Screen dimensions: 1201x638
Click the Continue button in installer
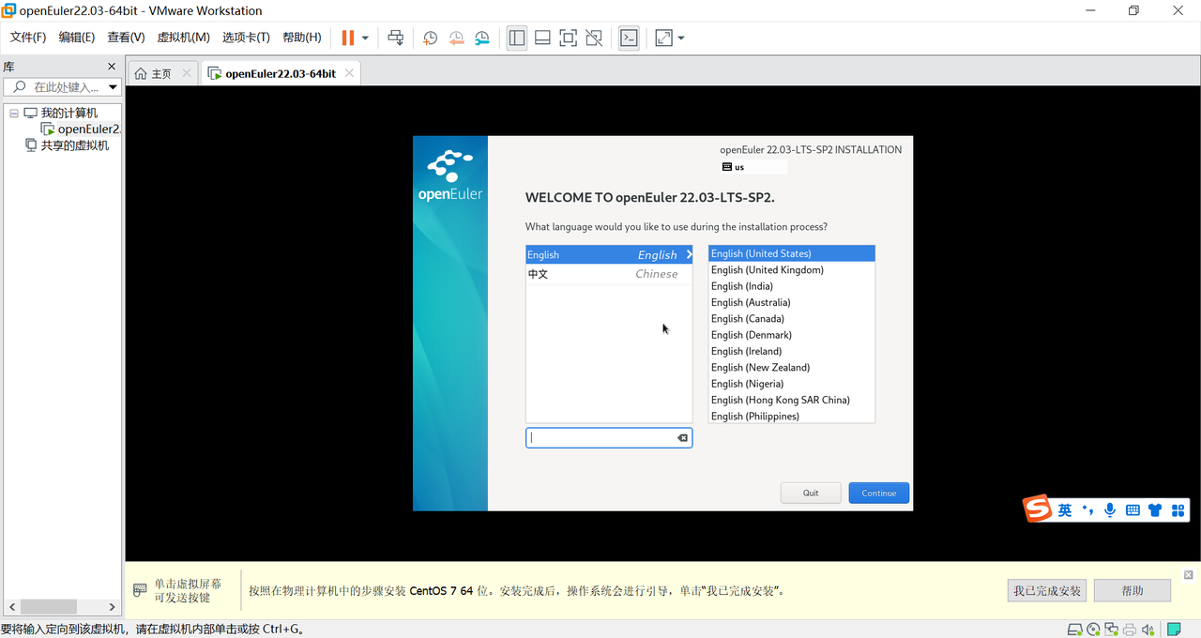[878, 493]
